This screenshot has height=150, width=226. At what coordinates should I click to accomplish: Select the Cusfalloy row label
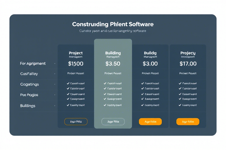tap(29, 74)
